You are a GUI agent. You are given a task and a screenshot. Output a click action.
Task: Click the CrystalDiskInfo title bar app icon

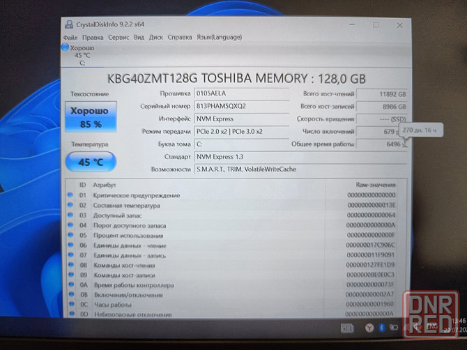point(69,24)
